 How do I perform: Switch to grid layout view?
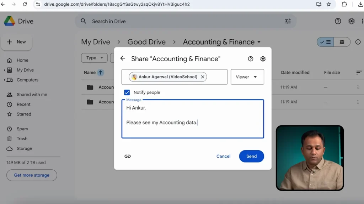(x=342, y=42)
